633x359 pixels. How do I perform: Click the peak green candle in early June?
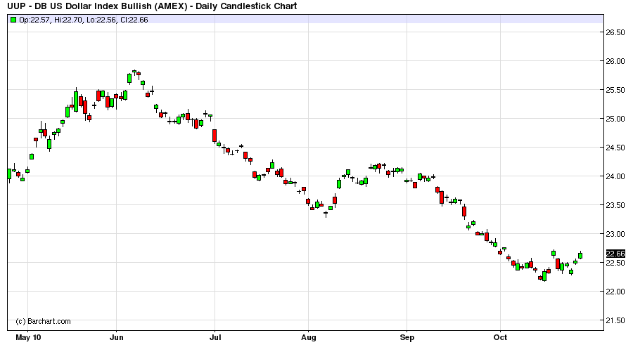[x=134, y=72]
